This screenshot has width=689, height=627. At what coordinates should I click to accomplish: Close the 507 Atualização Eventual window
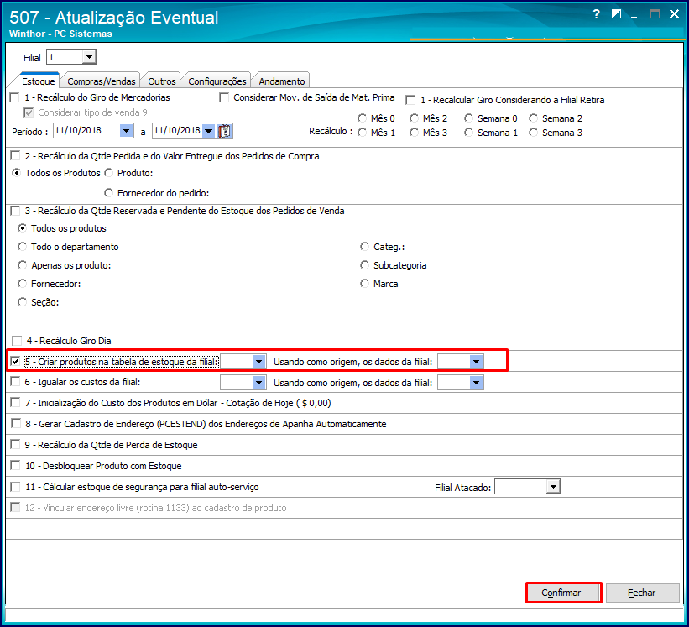click(674, 14)
